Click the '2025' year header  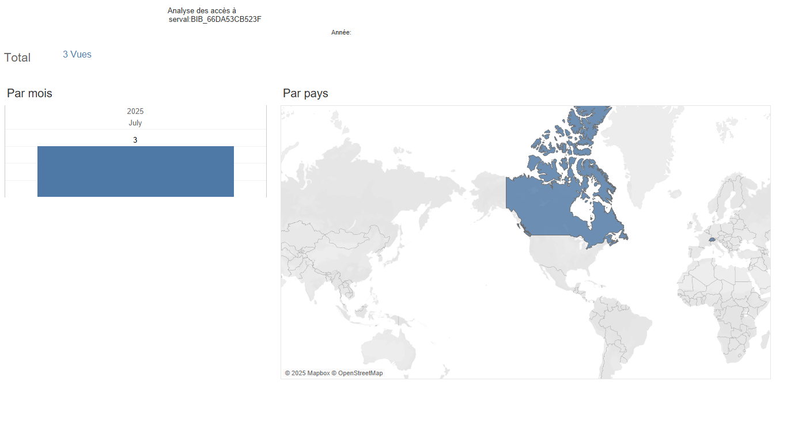tap(135, 111)
